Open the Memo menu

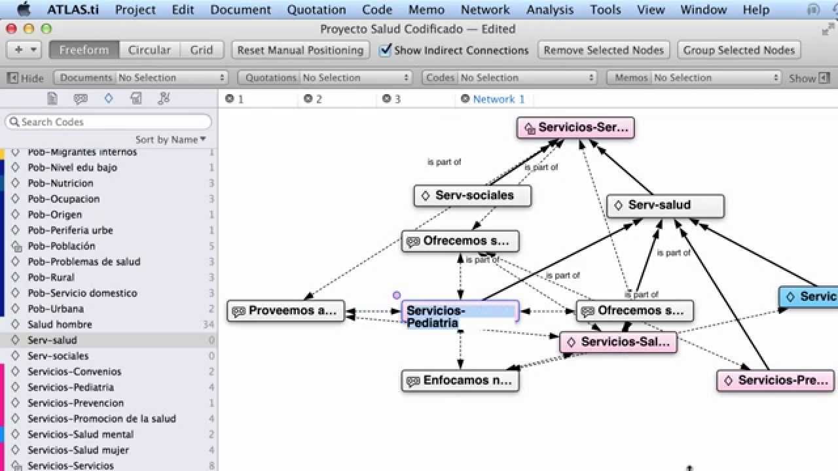(426, 9)
